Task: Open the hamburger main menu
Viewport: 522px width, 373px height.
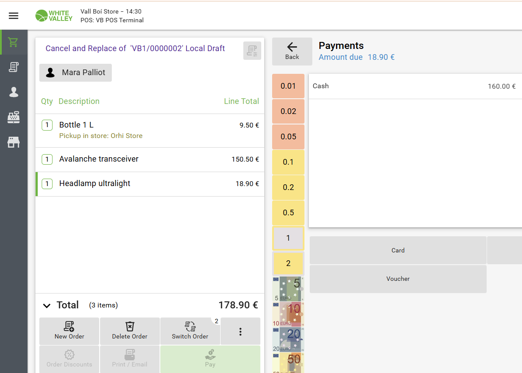Action: [14, 16]
